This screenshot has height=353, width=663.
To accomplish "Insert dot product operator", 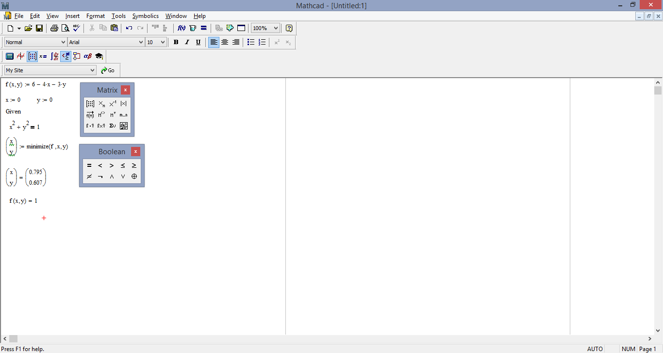I will [x=90, y=126].
